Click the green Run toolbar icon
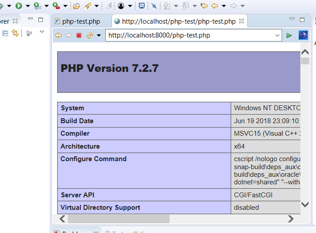The image size is (316, 233). [x=19, y=6]
